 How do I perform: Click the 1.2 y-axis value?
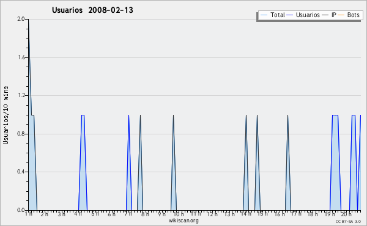[21, 95]
